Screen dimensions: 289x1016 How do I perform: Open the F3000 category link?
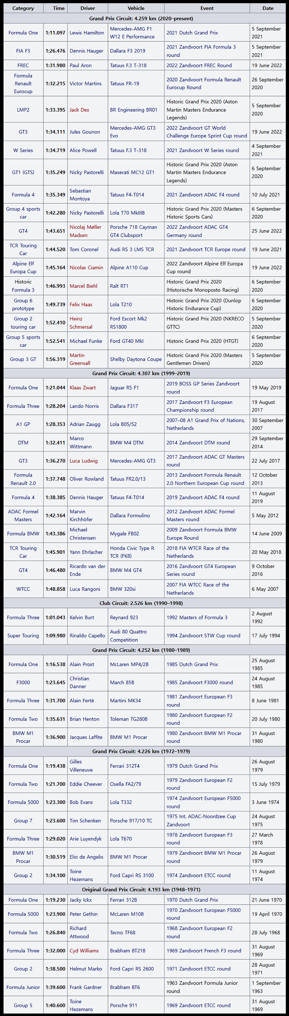[23, 683]
